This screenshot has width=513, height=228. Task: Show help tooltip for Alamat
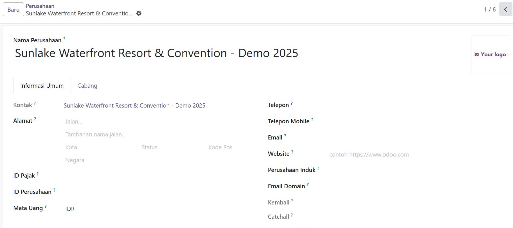point(35,119)
